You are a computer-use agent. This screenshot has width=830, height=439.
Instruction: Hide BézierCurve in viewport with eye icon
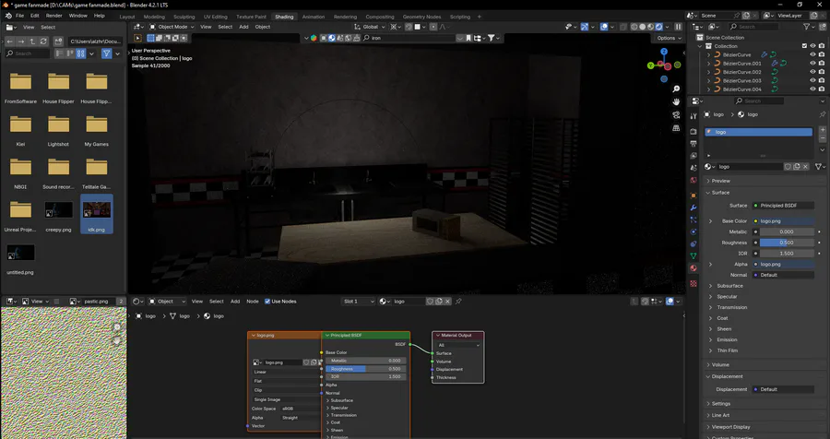(x=812, y=54)
